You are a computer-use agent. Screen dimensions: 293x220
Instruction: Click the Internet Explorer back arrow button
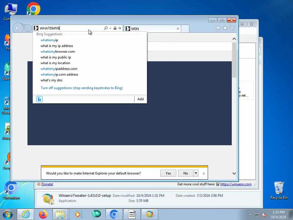point(18,28)
